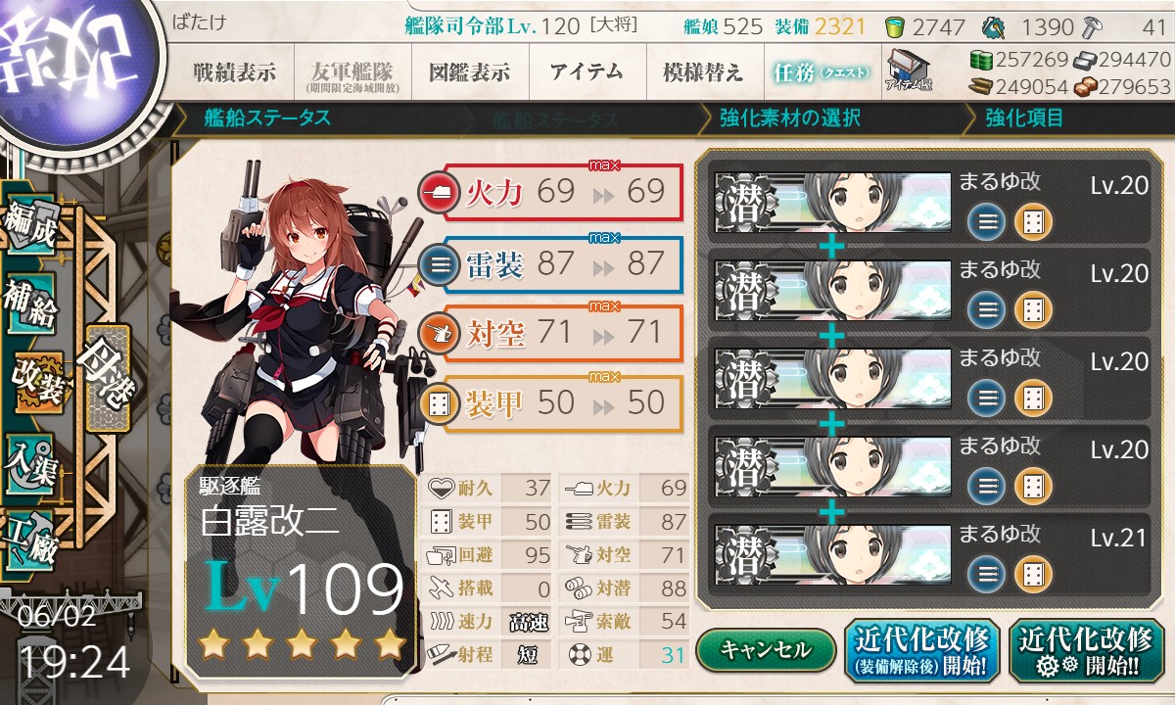Viewport: 1175px width, 705px height.
Task: Open the 模様替え furniture menu
Action: click(x=703, y=71)
